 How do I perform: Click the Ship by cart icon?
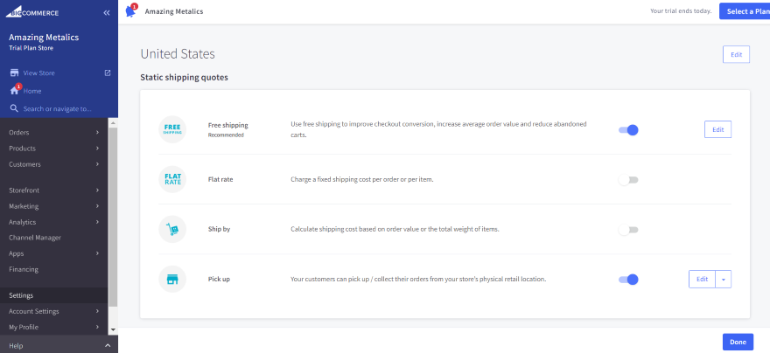click(x=172, y=229)
